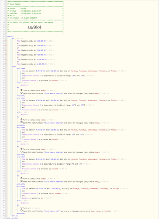
Task: Click the if keyword on line 17
Action: click(x=13, y=39)
